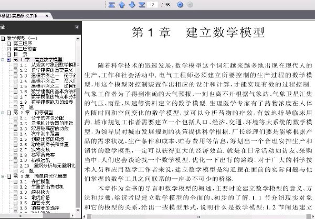Open the root bookmark 数学模型
This screenshot has width=315, height=219.
tap(22, 38)
